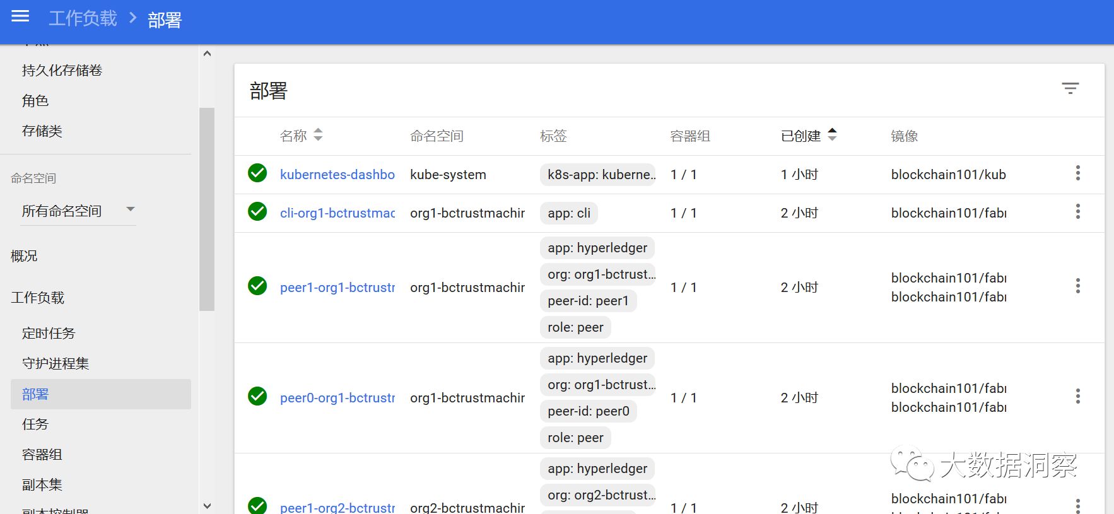The width and height of the screenshot is (1114, 514).
Task: Click the 标签 column header
Action: (x=553, y=136)
